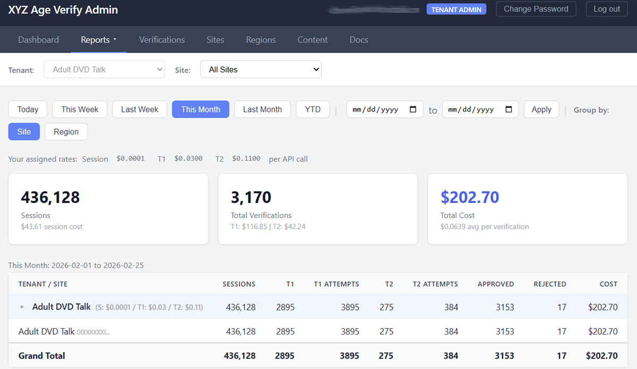
Task: Click the Change Password button
Action: pos(536,9)
